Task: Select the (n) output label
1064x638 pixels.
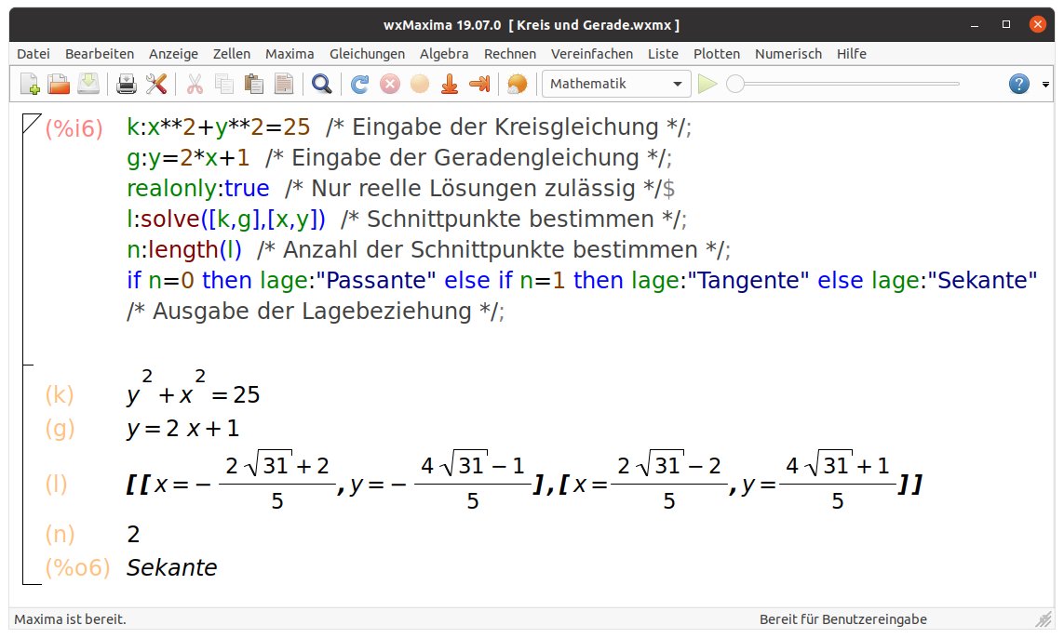Action: click(59, 534)
